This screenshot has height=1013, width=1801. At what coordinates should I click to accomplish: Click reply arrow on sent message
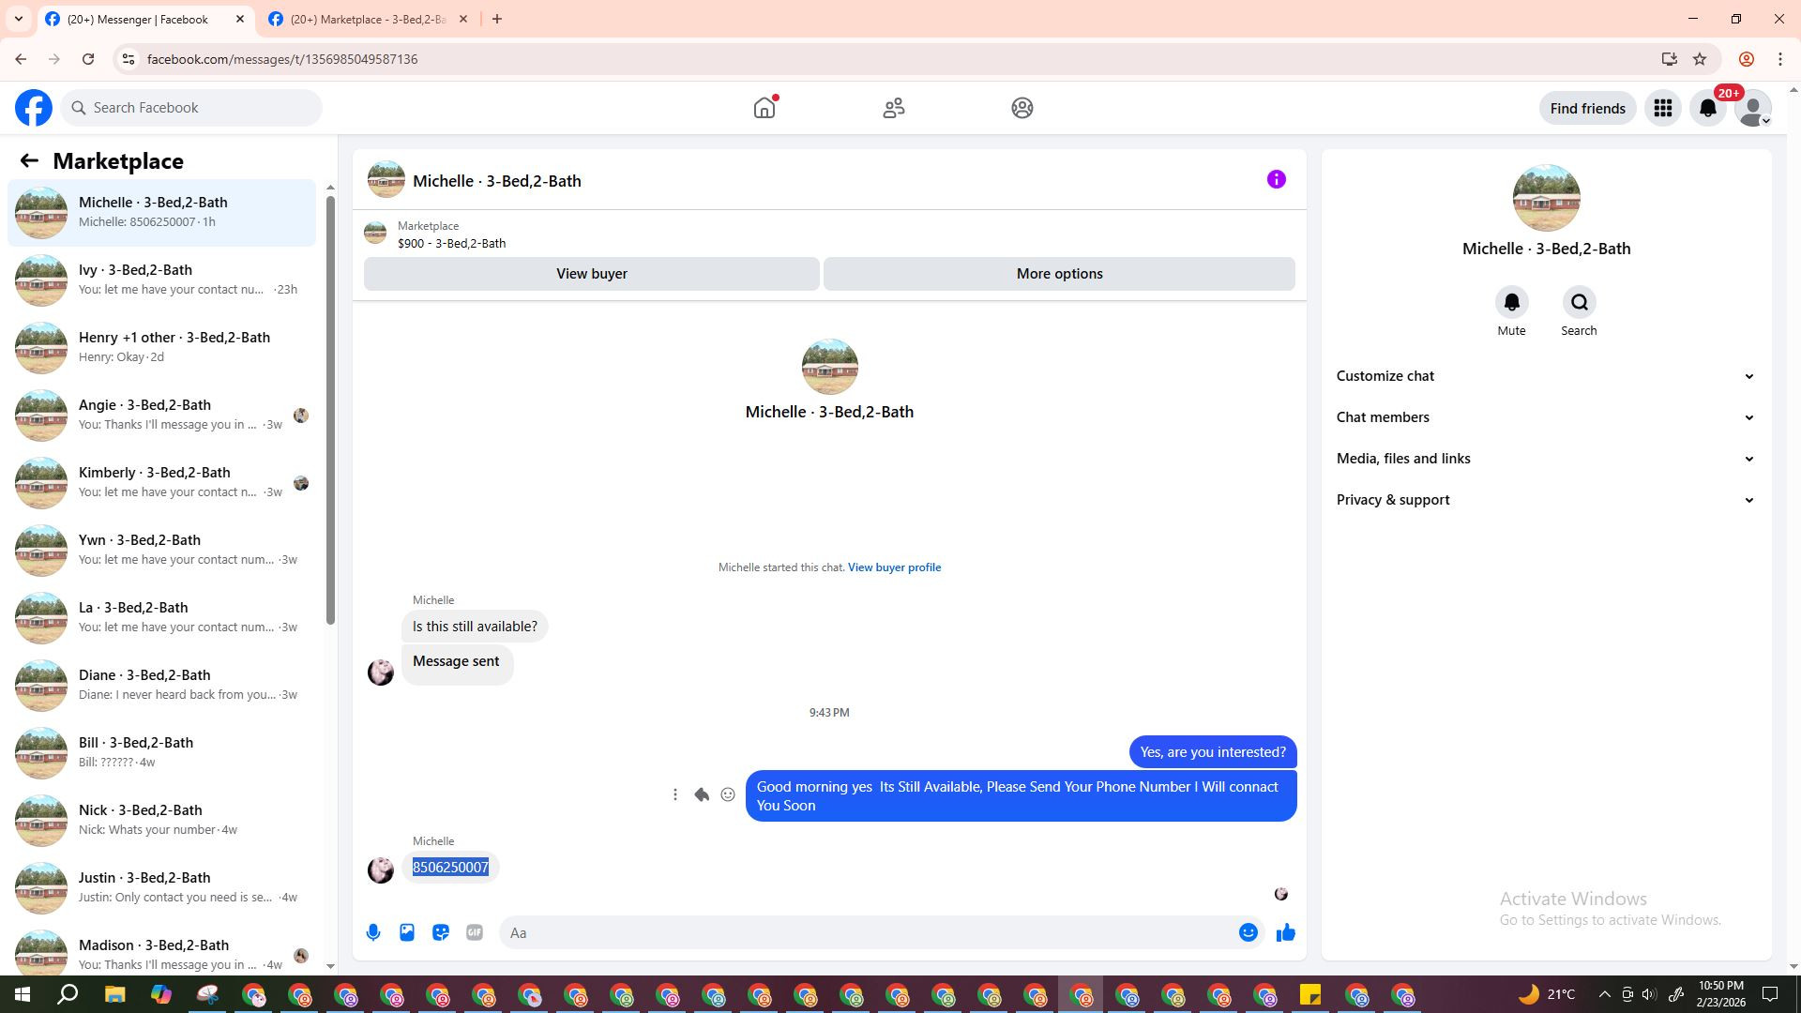coord(702,794)
